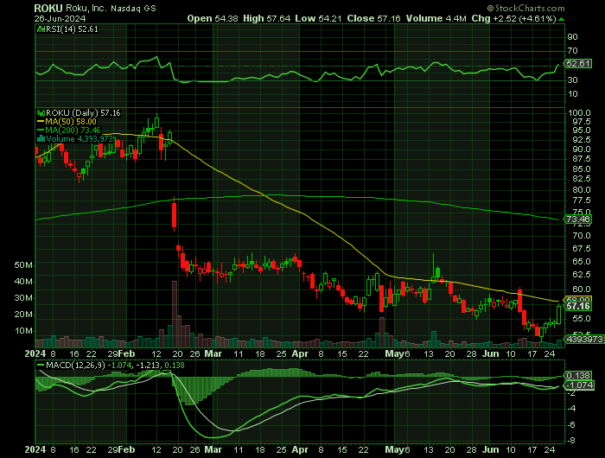Click the 'Volume 4.4M' header value
The height and width of the screenshot is (458, 605).
tap(436, 18)
